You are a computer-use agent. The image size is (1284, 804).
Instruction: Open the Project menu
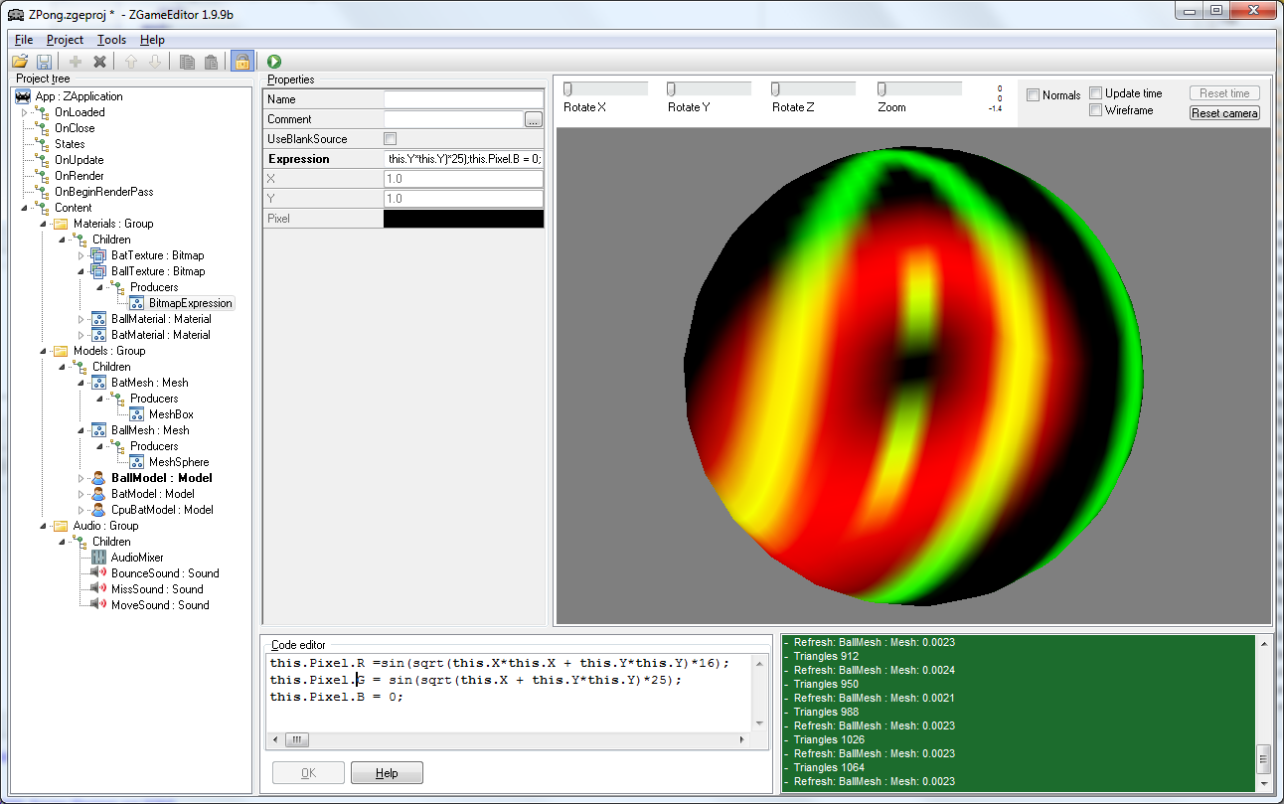click(x=65, y=40)
